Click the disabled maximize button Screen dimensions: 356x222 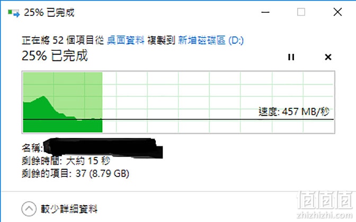(x=301, y=12)
